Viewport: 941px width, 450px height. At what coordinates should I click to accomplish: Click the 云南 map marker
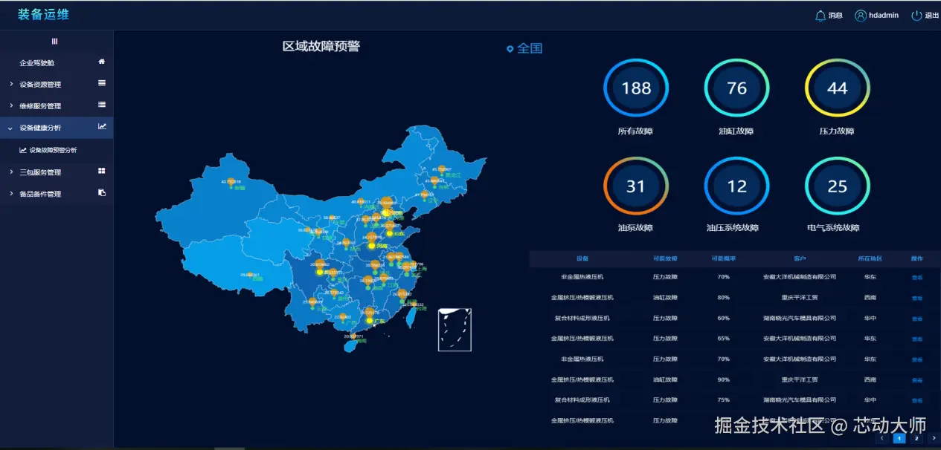point(314,304)
